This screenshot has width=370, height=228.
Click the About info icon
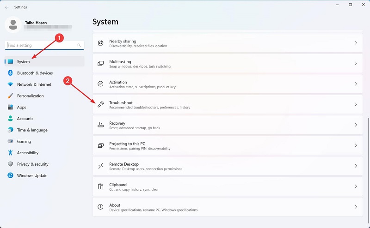100,207
